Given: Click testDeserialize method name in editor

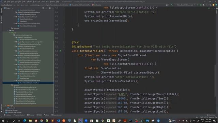Looking at the screenshot, I should click(x=92, y=51).
